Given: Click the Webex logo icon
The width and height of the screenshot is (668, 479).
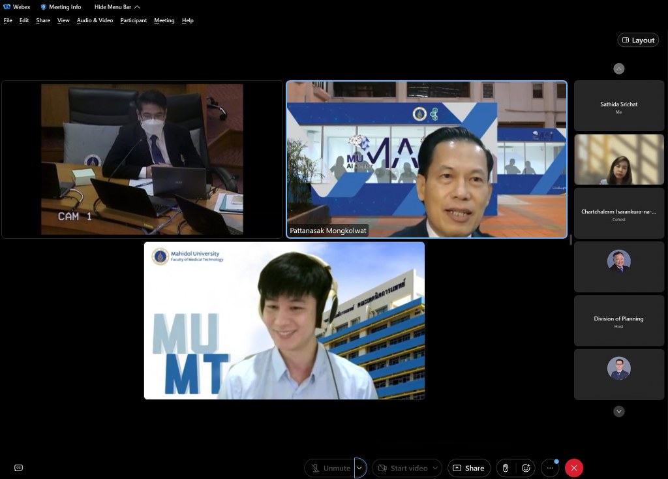Looking at the screenshot, I should tap(7, 7).
